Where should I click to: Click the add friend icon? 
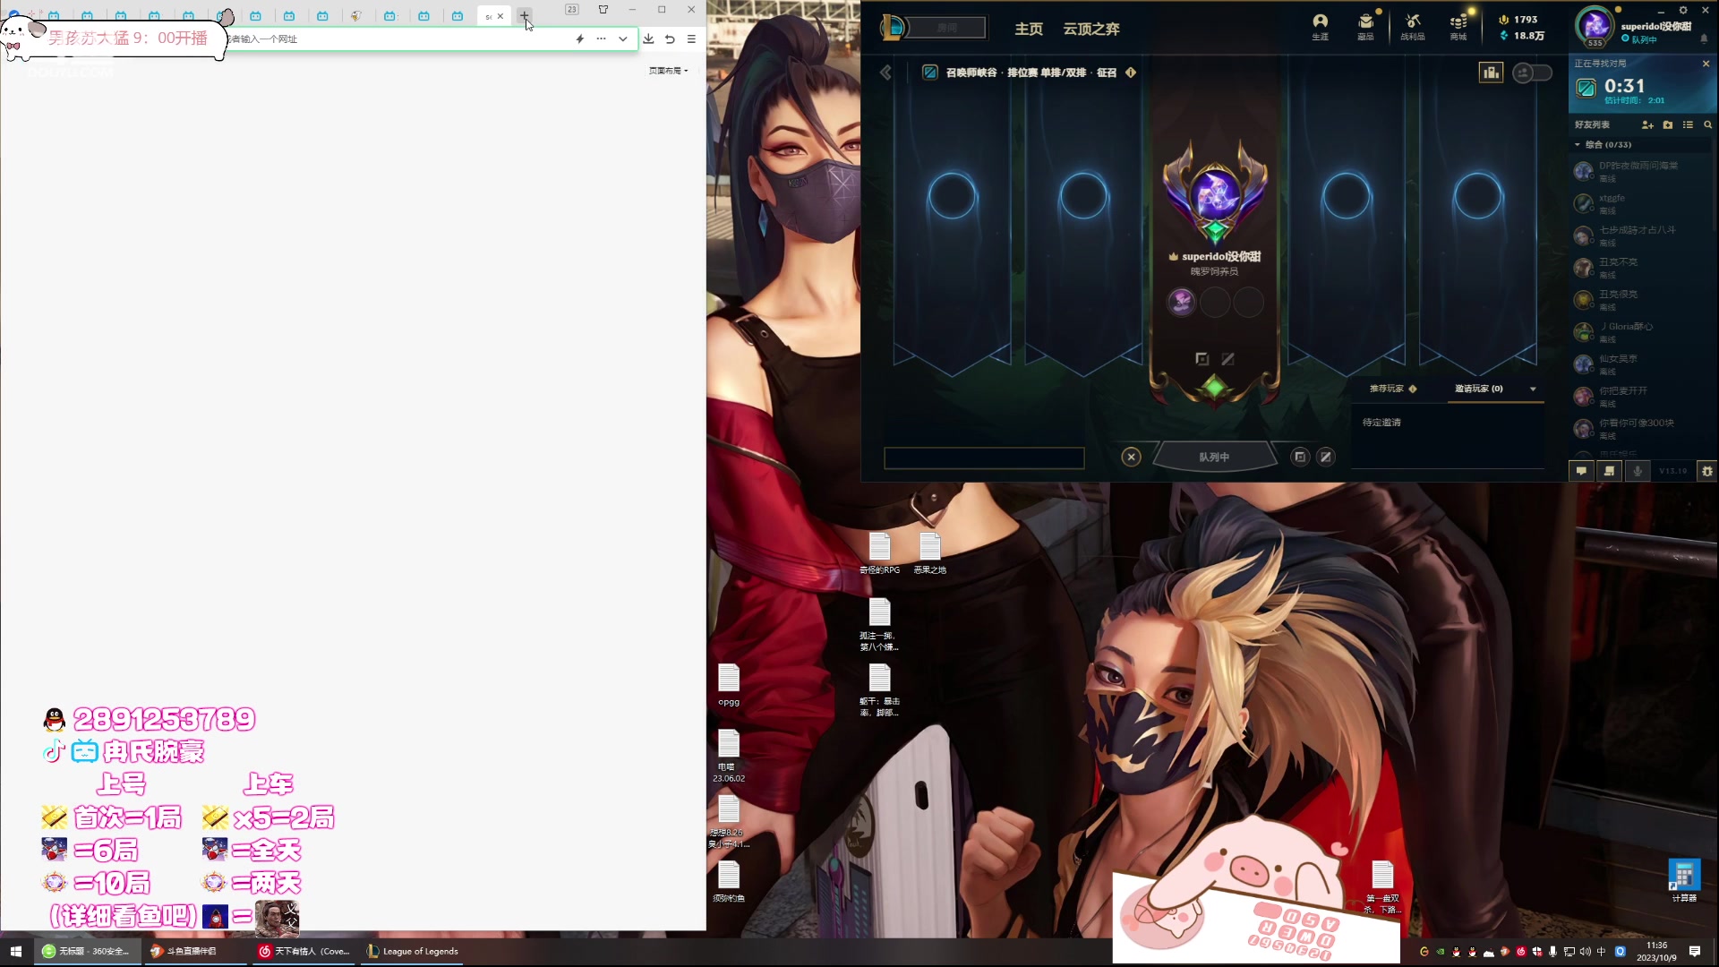pos(1647,124)
